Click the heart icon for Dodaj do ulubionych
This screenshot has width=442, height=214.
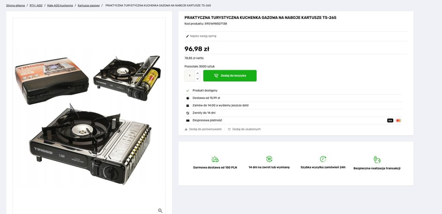230,129
